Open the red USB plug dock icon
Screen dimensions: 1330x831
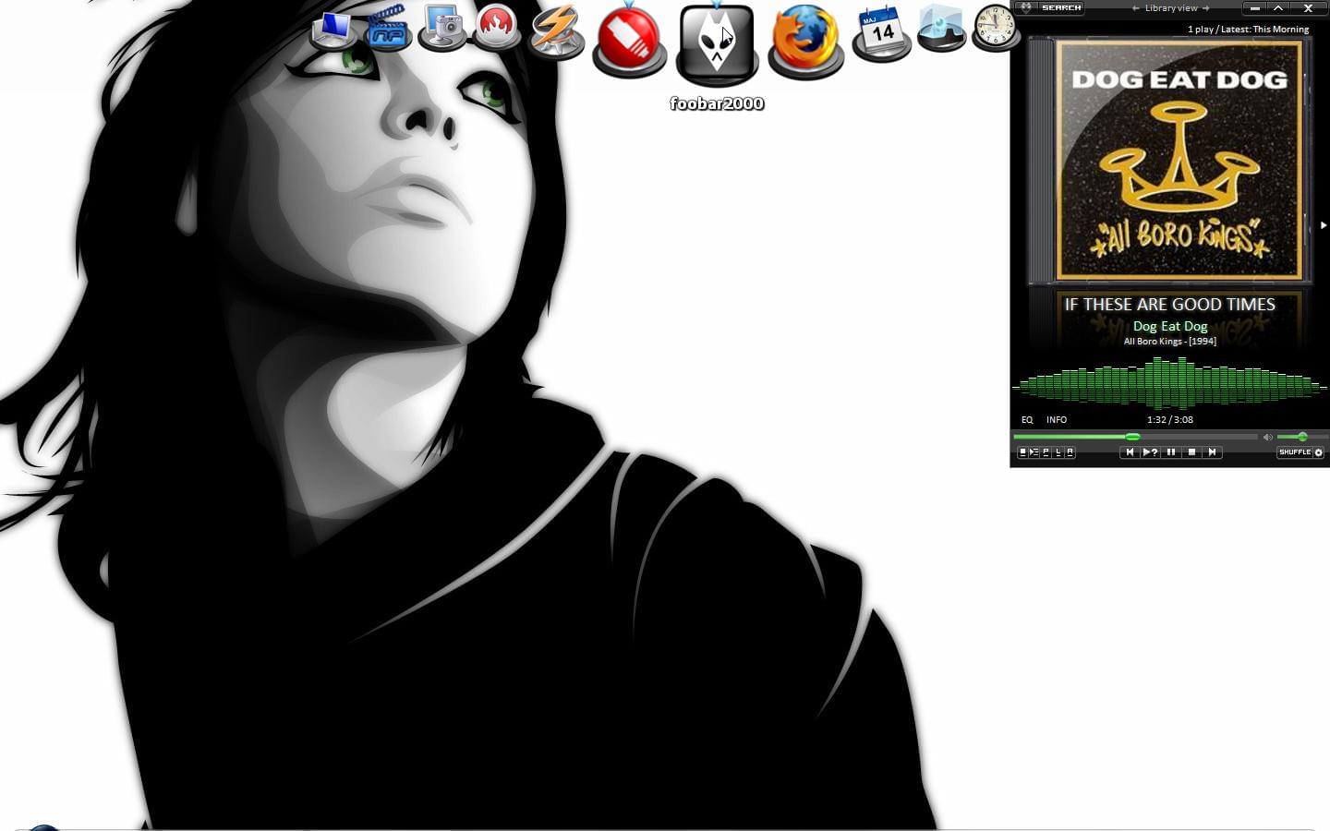(x=629, y=39)
